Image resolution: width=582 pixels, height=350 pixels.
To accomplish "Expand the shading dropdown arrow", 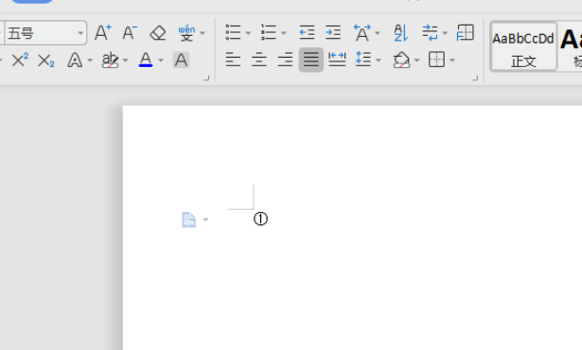I will [416, 61].
